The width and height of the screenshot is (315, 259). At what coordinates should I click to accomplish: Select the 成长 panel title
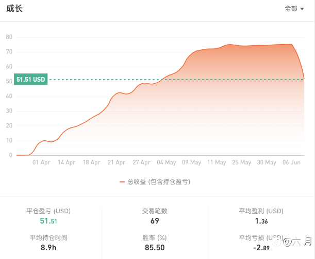[x=14, y=9]
